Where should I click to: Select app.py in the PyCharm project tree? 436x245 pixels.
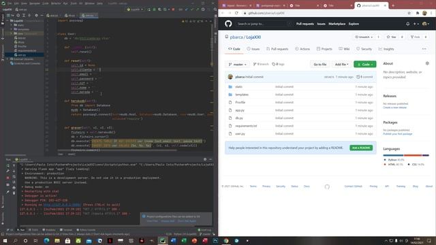22,38
